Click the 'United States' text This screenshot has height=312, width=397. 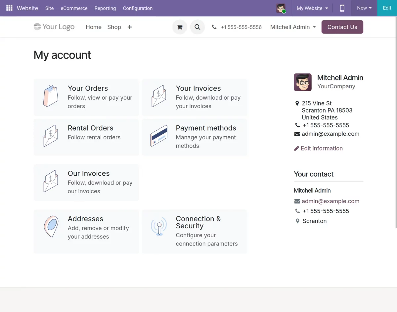point(320,117)
